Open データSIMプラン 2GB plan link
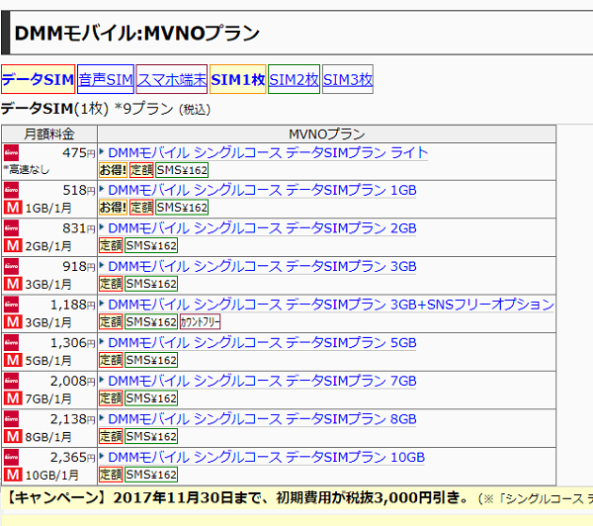The image size is (593, 526). (262, 228)
